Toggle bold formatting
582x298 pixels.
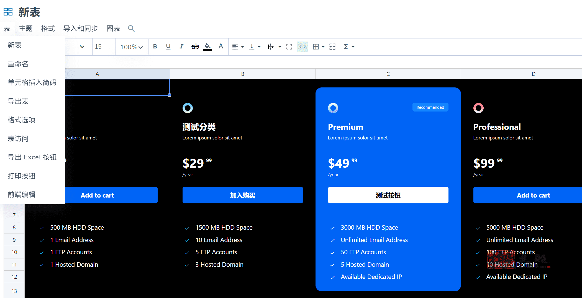pos(155,46)
